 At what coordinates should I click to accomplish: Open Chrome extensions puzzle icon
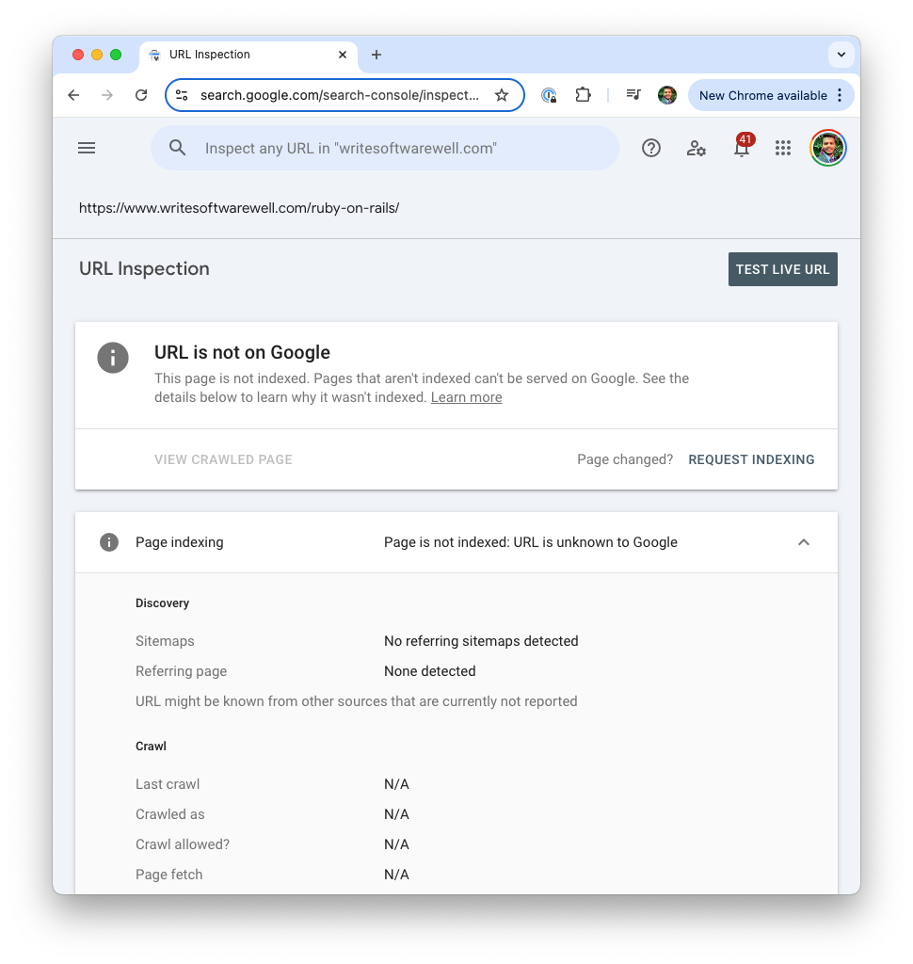[x=583, y=95]
